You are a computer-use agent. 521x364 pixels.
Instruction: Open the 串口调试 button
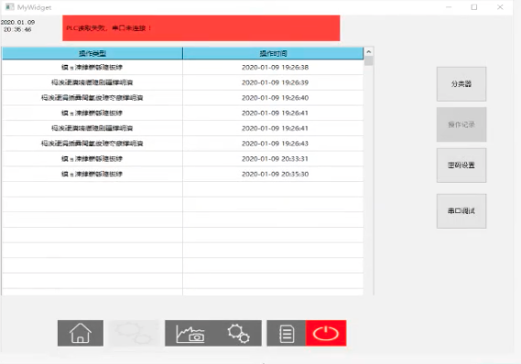461,211
